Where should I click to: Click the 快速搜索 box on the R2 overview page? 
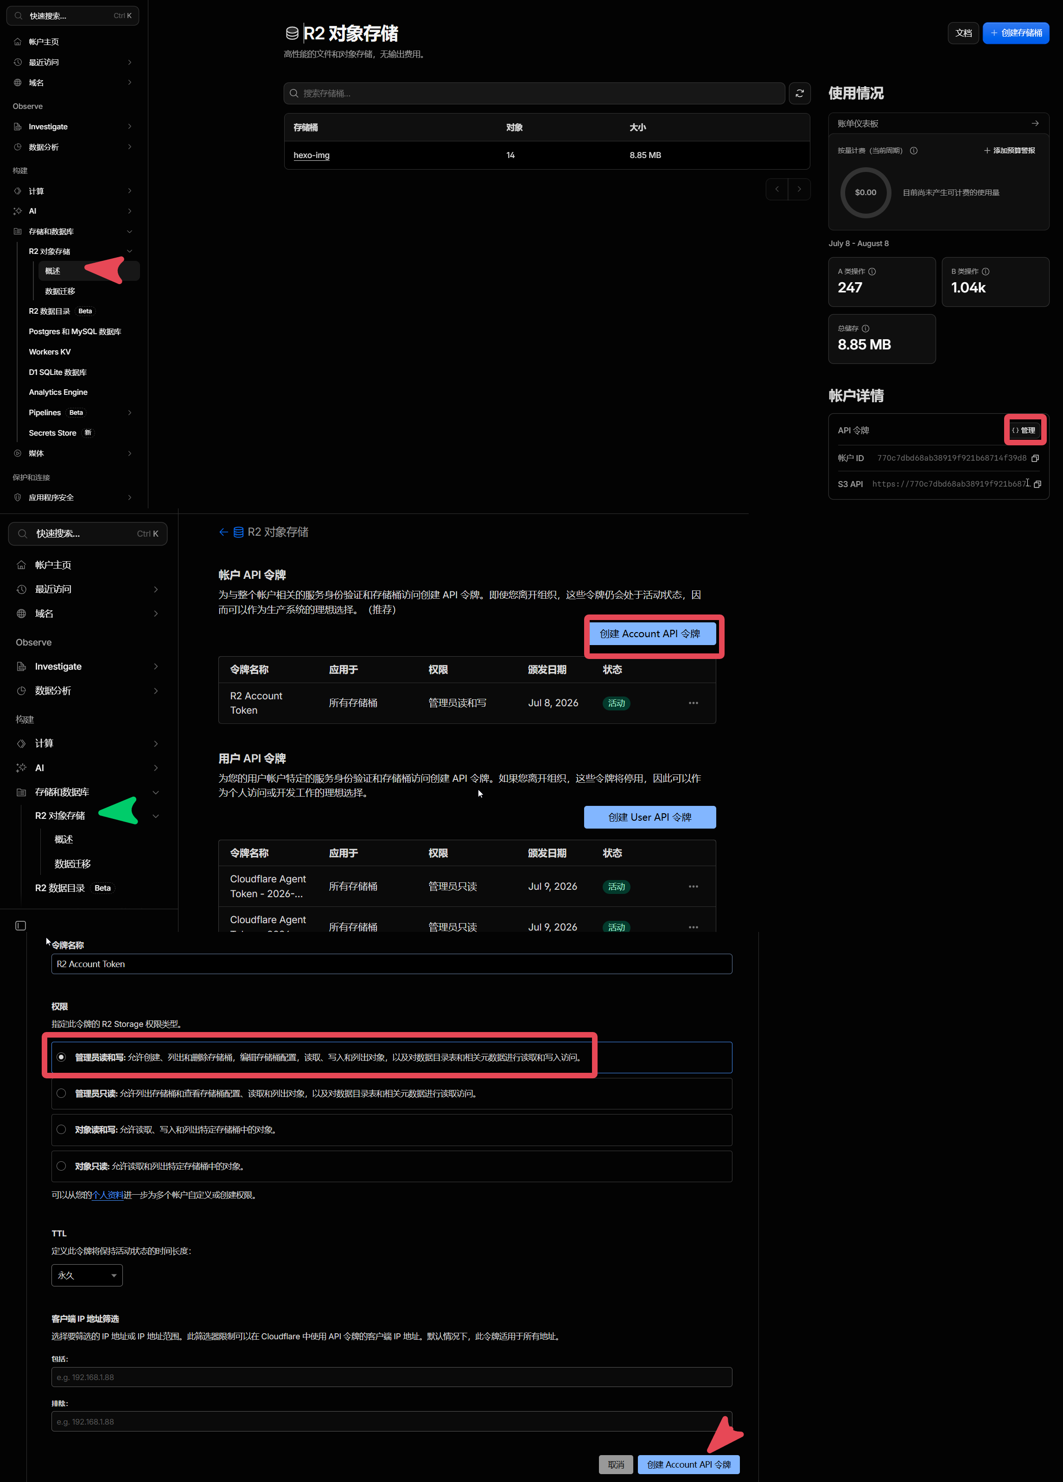click(x=73, y=16)
